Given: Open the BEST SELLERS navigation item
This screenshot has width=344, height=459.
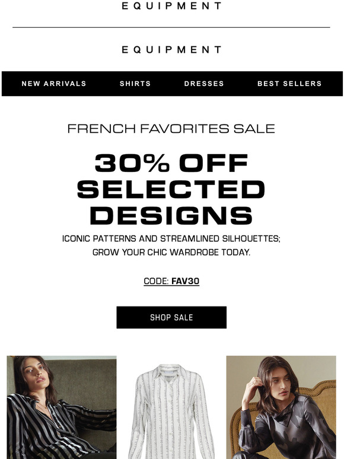Looking at the screenshot, I should 289,84.
